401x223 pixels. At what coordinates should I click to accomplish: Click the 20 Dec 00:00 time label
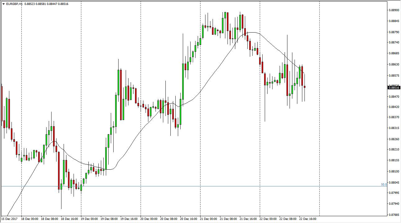click(x=150, y=219)
